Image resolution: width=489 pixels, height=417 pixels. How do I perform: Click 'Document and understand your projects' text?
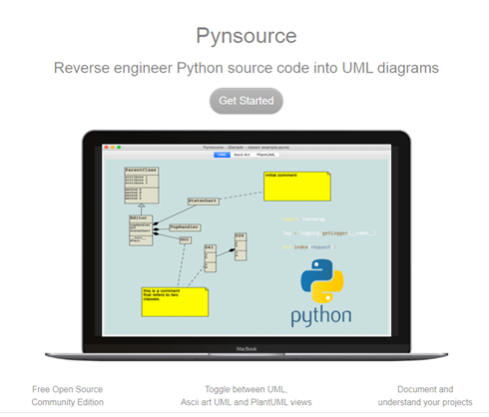425,396
